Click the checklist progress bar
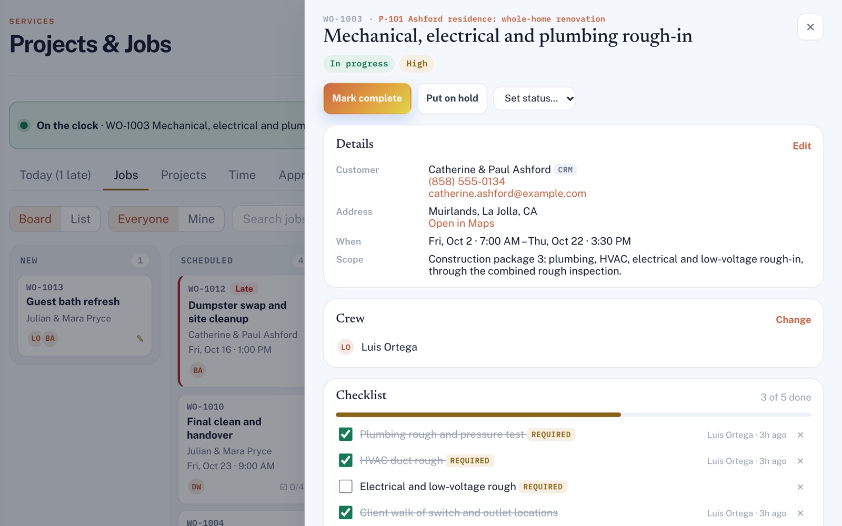Image resolution: width=842 pixels, height=526 pixels. pyautogui.click(x=574, y=414)
